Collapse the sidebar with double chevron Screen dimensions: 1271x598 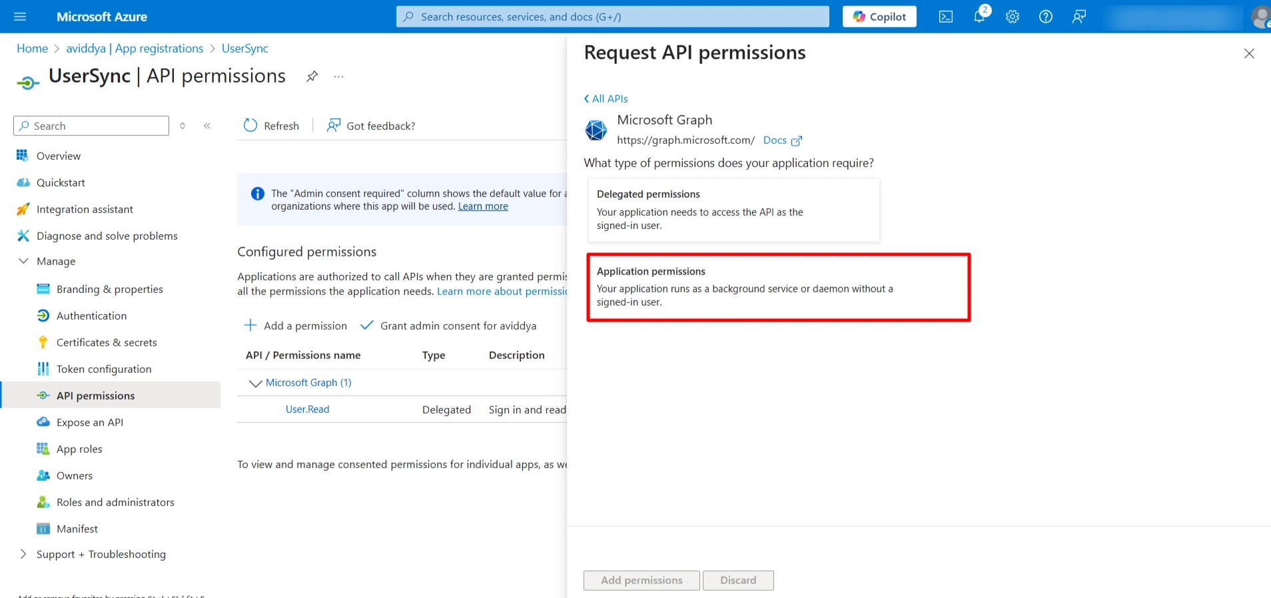click(207, 125)
